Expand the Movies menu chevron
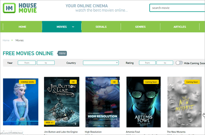Screen dimensions: 205x135 point(73,27)
